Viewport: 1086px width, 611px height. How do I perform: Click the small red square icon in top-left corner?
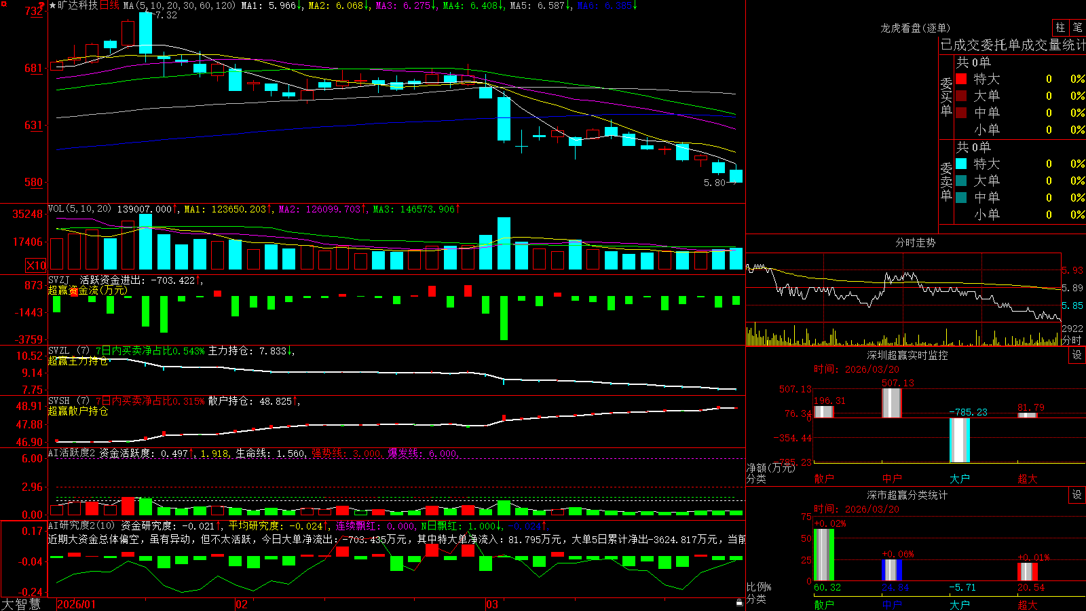(3, 3)
